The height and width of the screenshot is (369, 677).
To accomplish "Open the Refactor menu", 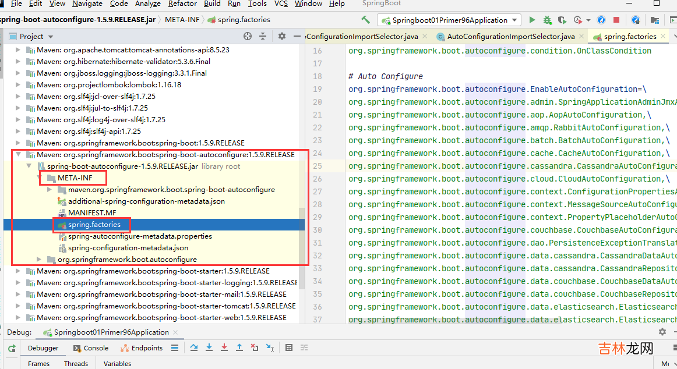I will point(182,3).
